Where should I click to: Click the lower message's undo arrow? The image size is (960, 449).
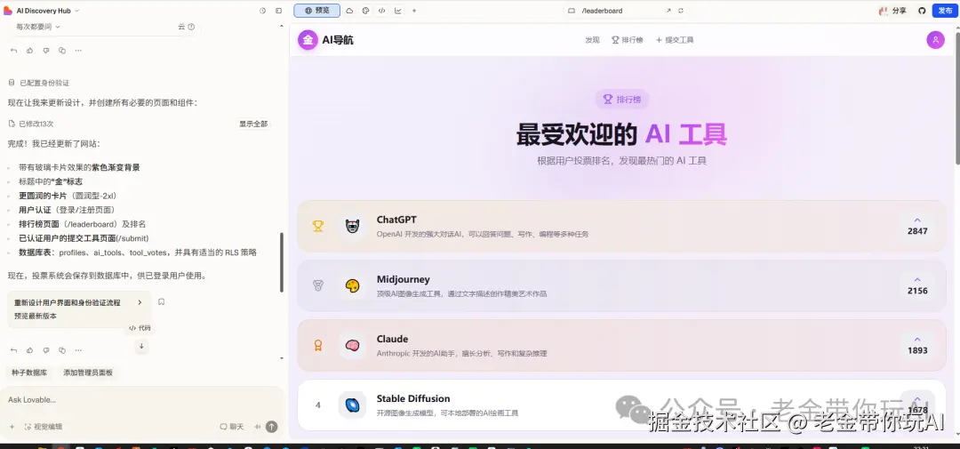click(x=13, y=350)
